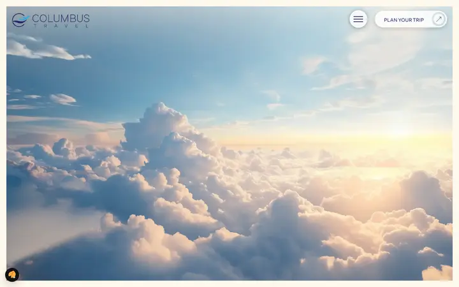The height and width of the screenshot is (287, 459).
Task: Click the Plan Your Trip button
Action: pos(411,20)
